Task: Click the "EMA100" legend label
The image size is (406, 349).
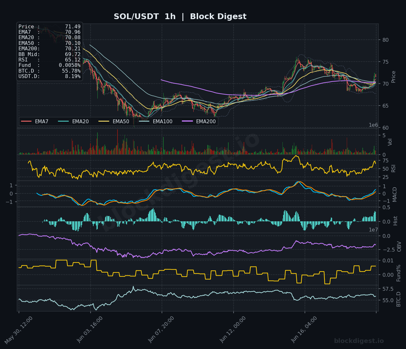Action: [x=162, y=121]
